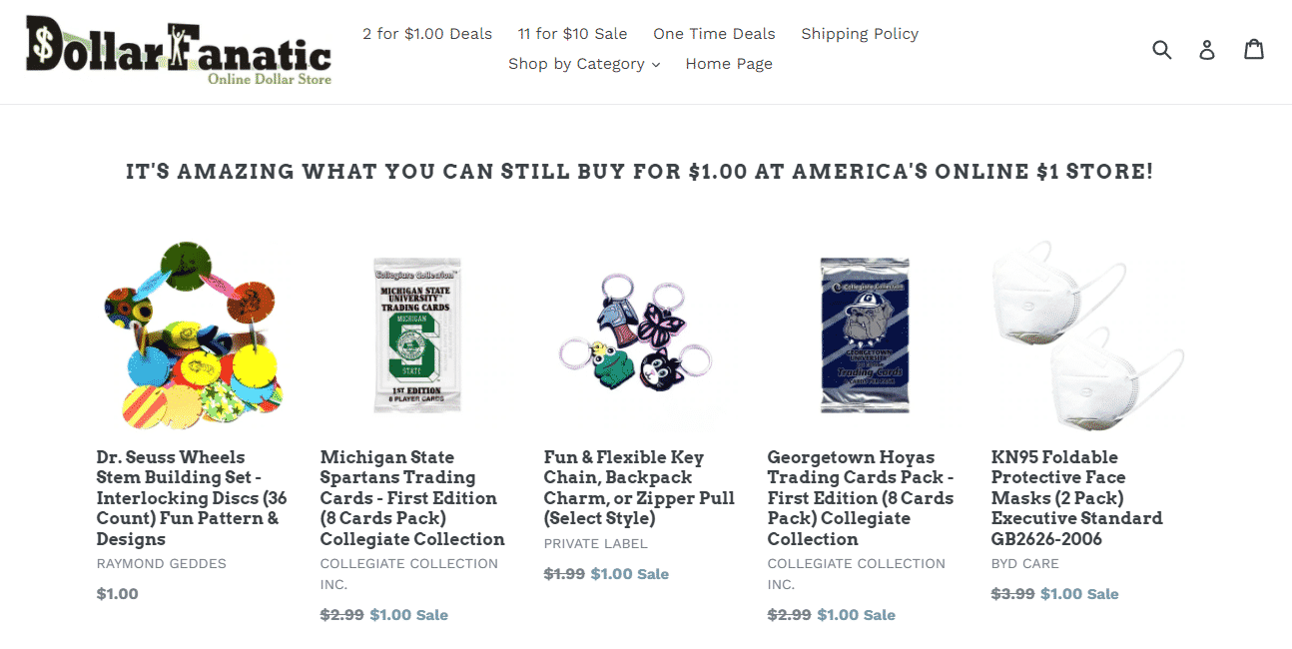1292x649 pixels.
Task: View the Shipping Policy
Action: (x=859, y=33)
